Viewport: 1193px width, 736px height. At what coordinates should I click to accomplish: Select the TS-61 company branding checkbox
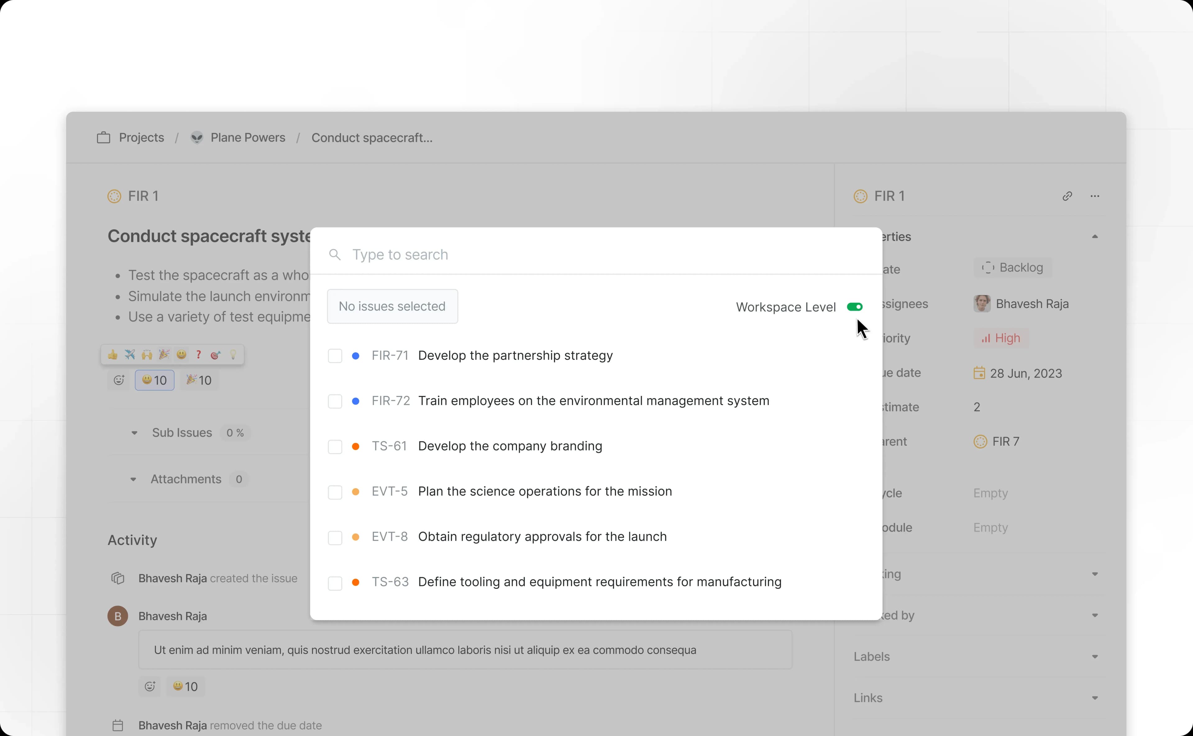(x=335, y=446)
